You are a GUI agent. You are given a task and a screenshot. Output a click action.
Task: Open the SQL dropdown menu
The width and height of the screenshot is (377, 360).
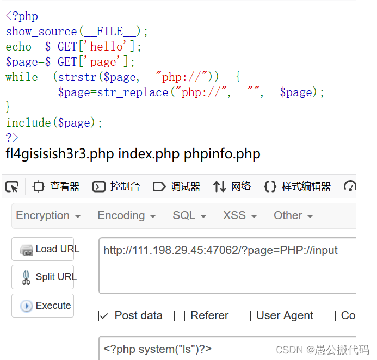(x=189, y=215)
